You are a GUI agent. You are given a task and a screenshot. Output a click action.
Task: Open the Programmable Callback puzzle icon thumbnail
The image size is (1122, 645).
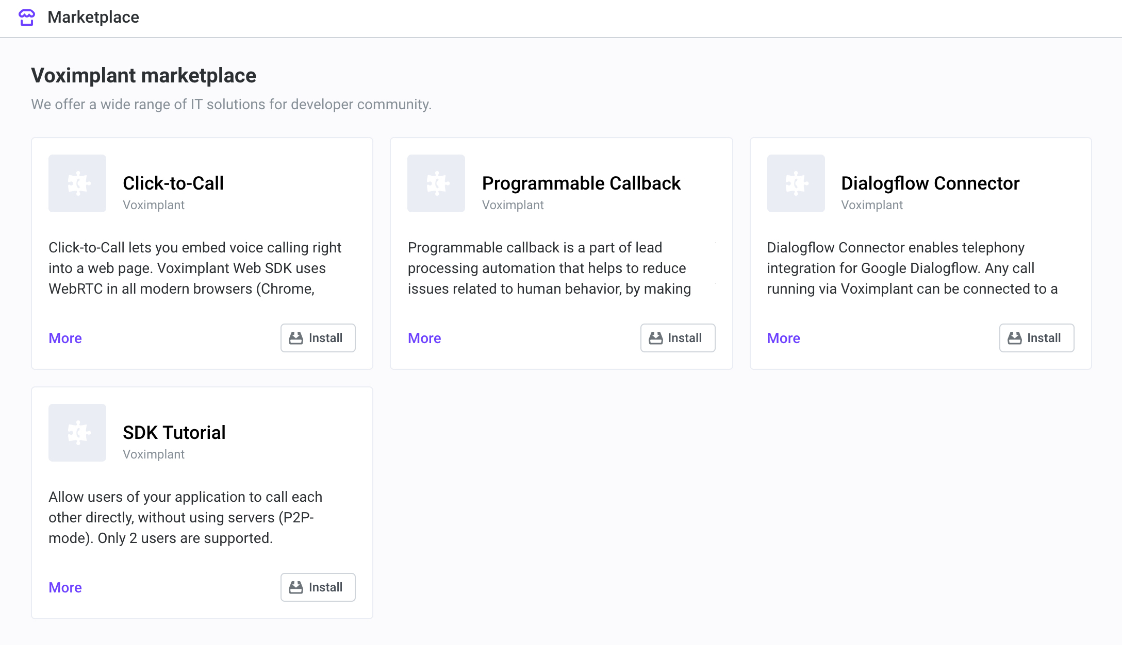click(436, 183)
